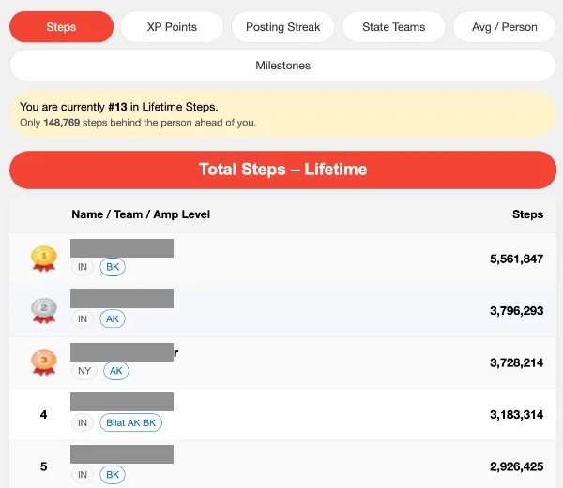
Task: Click the BK badge on the rank 1 row
Action: [x=113, y=267]
